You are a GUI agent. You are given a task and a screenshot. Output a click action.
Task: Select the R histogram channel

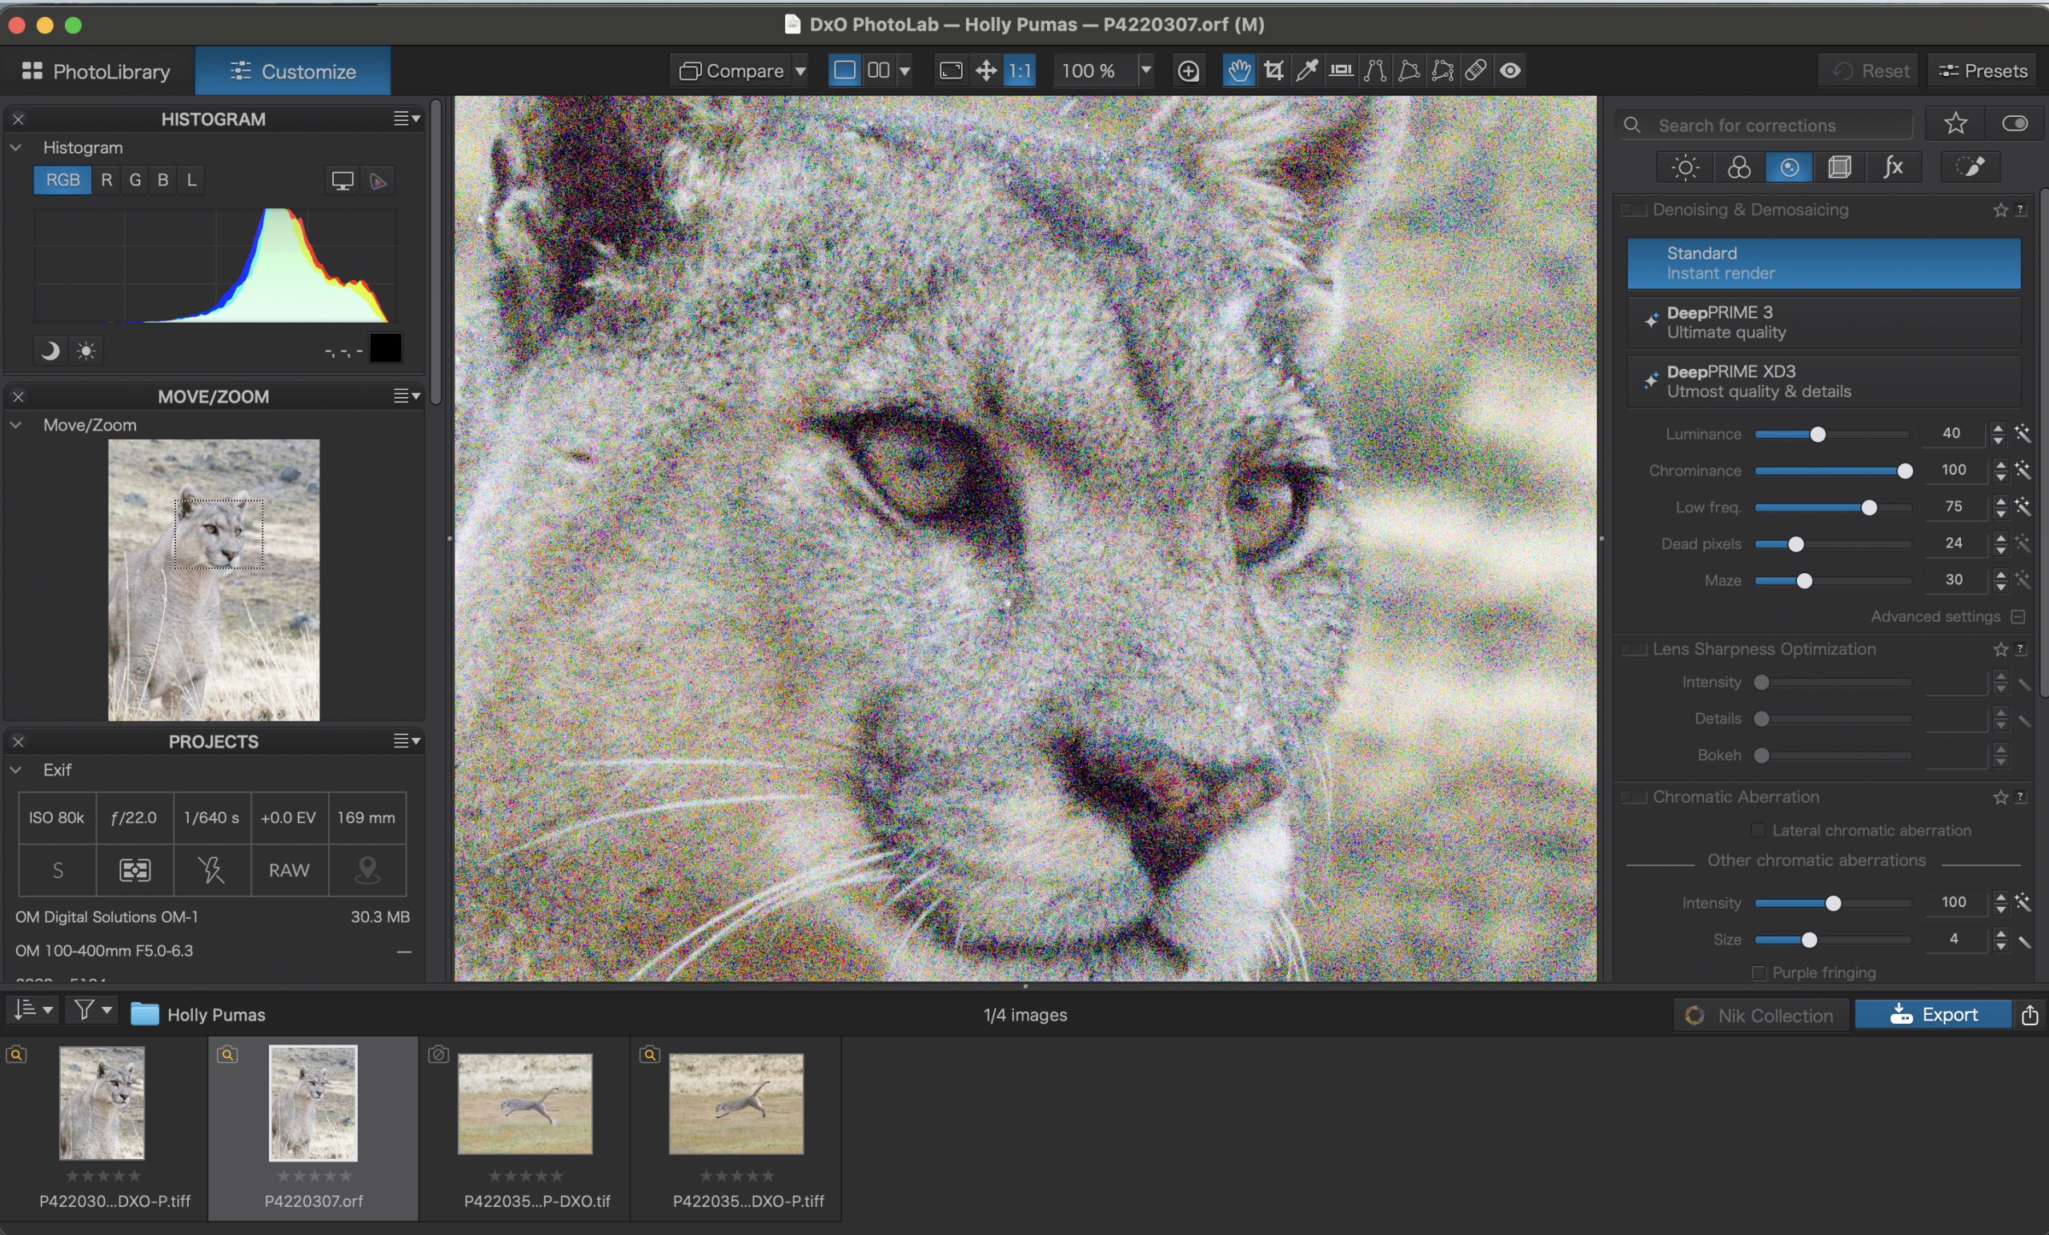(x=106, y=179)
